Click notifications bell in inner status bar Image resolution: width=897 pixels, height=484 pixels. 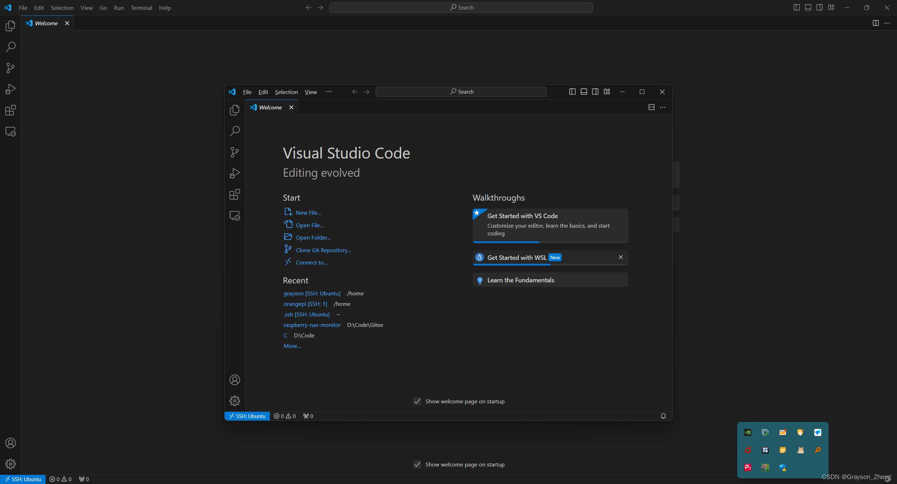[x=663, y=416]
